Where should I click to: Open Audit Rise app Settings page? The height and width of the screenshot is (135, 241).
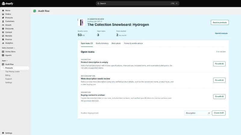tap(9, 82)
